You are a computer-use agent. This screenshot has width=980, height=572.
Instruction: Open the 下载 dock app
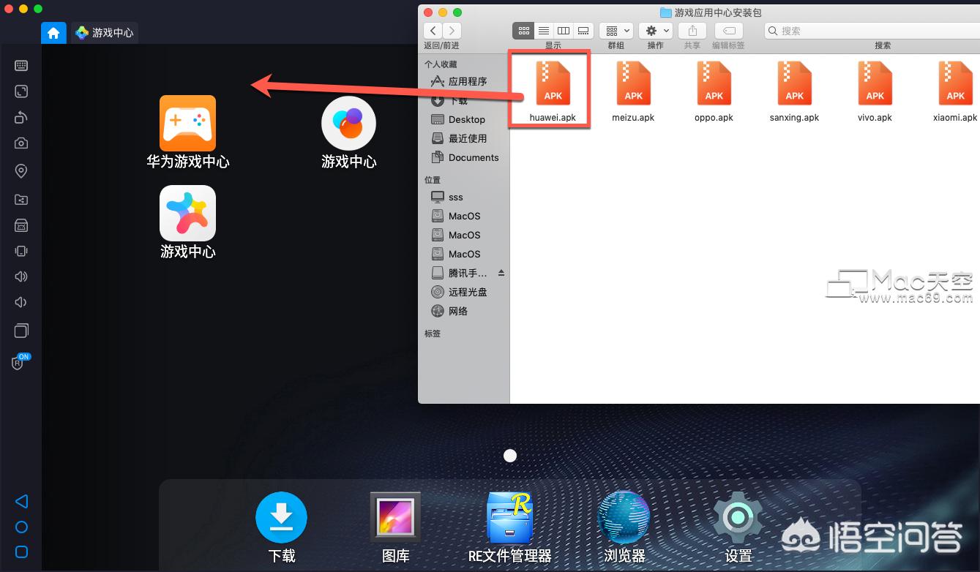pos(282,527)
